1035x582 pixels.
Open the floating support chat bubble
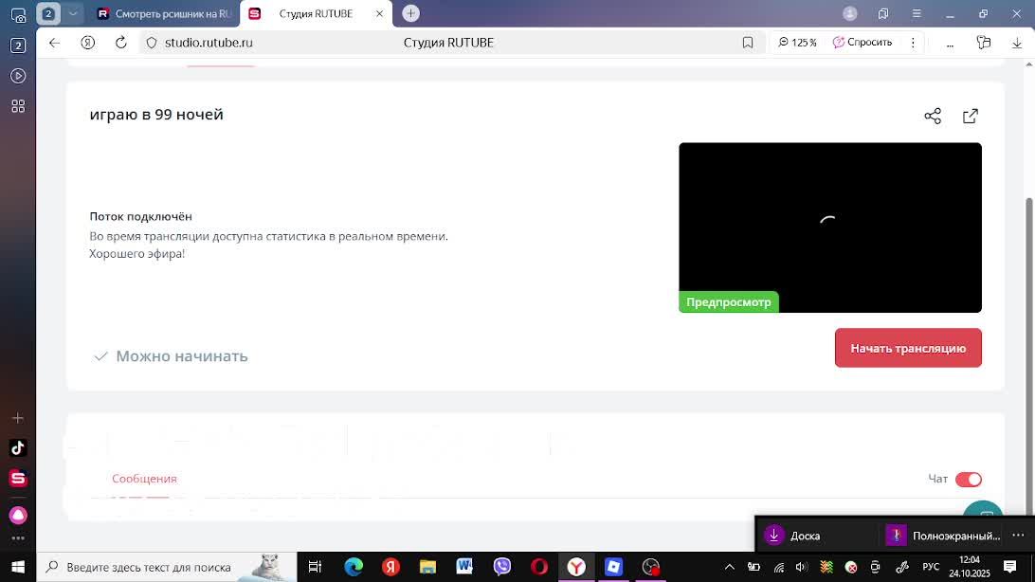click(x=984, y=509)
